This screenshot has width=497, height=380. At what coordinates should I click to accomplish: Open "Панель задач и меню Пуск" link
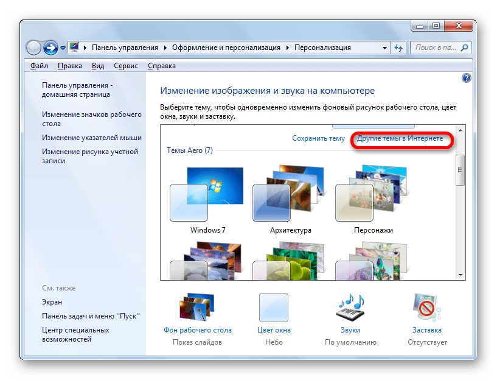click(x=91, y=316)
